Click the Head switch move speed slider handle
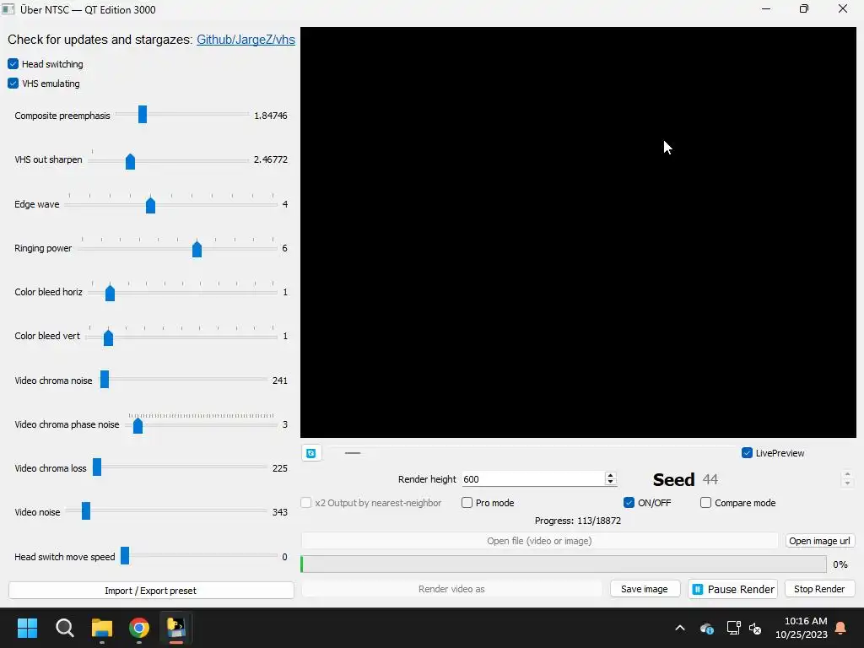The width and height of the screenshot is (864, 648). (125, 555)
